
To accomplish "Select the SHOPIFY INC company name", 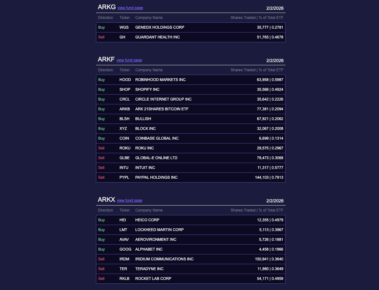I will click(x=147, y=90).
